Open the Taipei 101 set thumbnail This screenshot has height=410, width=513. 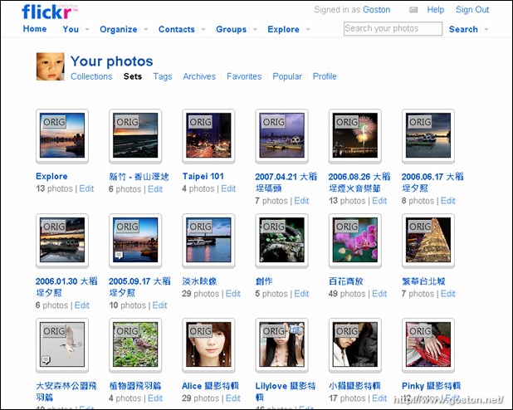(207, 136)
